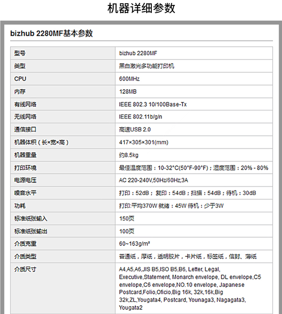This screenshot has height=314, width=282.
Task: Select the value 600MHz
Action: point(129,79)
